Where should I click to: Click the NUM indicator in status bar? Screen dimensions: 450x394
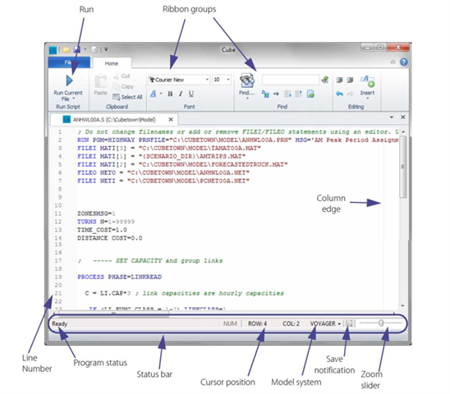(x=230, y=323)
